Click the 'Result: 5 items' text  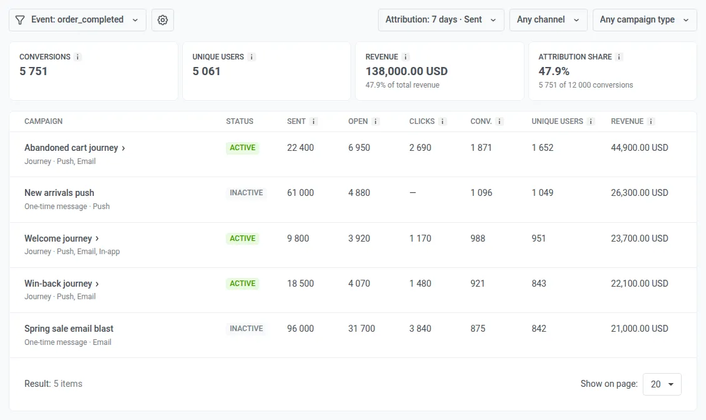53,384
